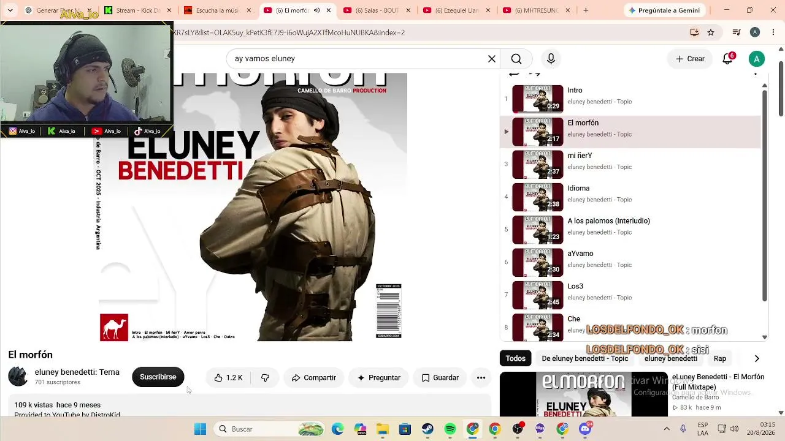Image resolution: width=785 pixels, height=441 pixels.
Task: Play the Idioma playlist track
Action: click(630, 197)
